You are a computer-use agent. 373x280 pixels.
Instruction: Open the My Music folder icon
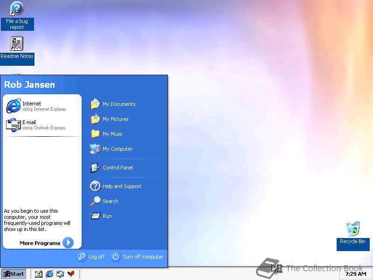[x=96, y=134]
